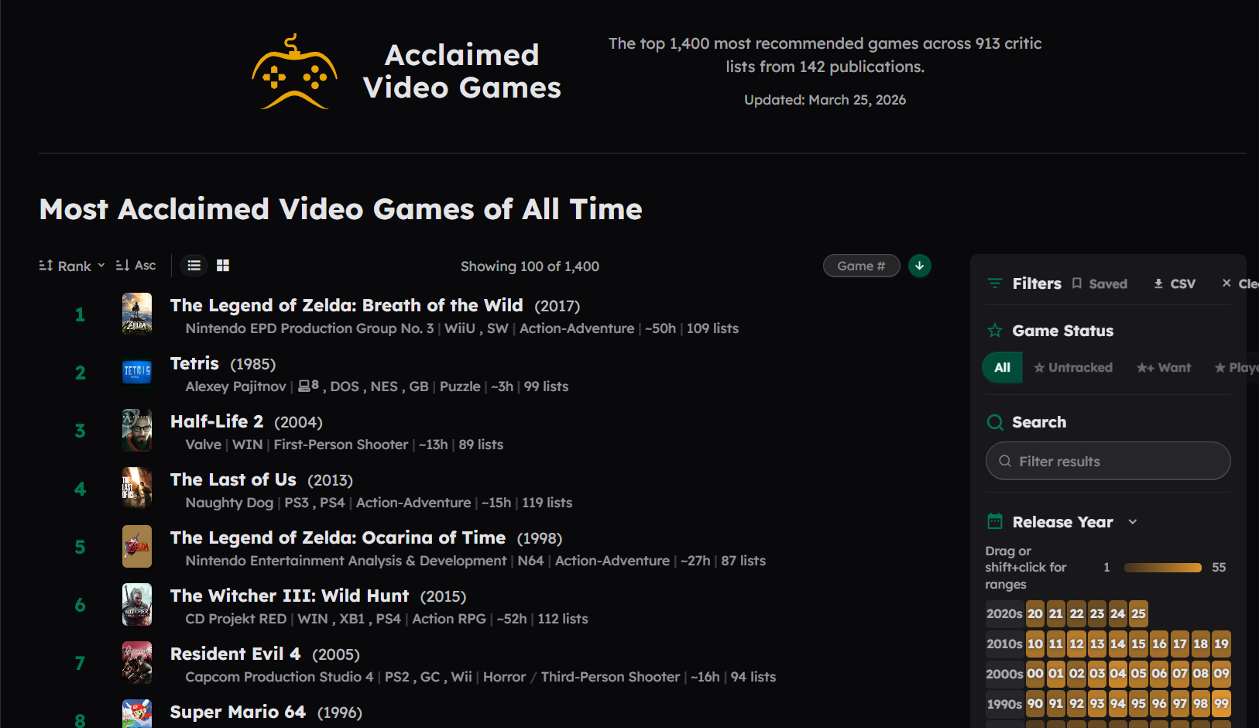1259x728 pixels.
Task: Select the Untracked game status tab
Action: coord(1073,368)
